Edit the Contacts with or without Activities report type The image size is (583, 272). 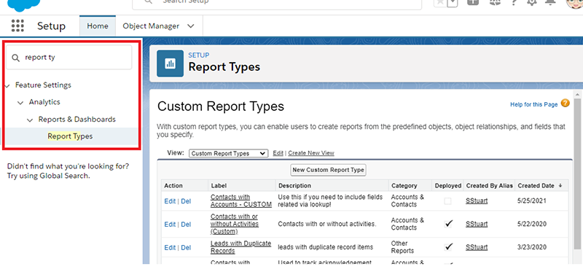pos(170,225)
